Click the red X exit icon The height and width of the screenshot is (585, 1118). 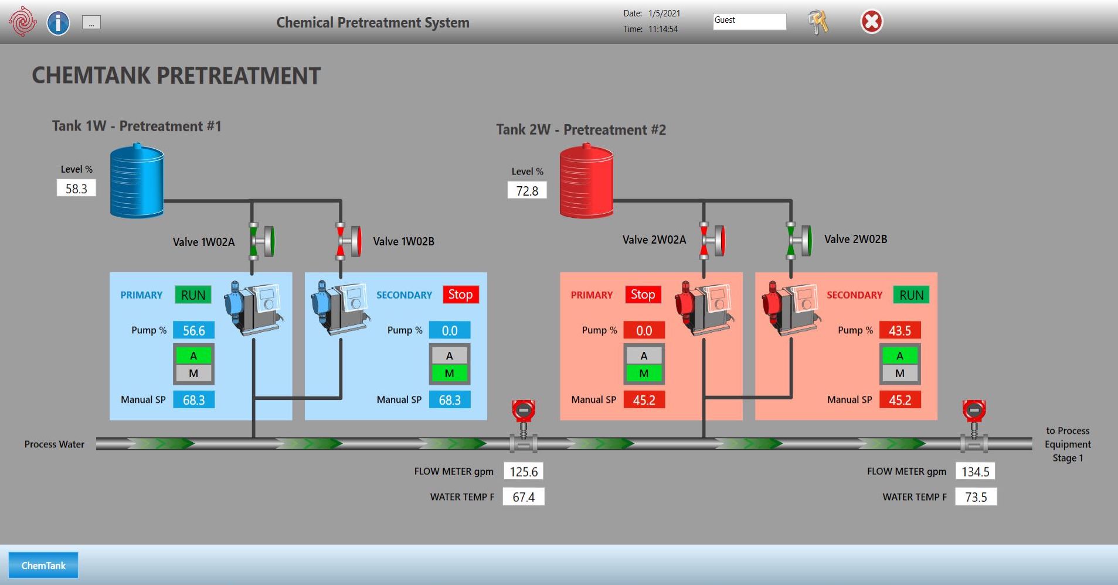tap(871, 22)
